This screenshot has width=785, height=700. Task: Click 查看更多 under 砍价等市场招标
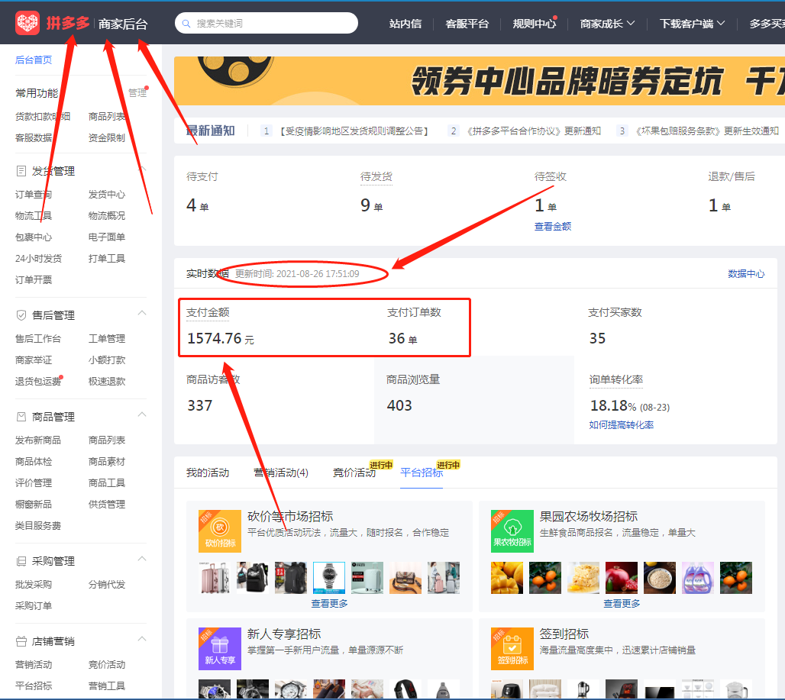pos(329,604)
